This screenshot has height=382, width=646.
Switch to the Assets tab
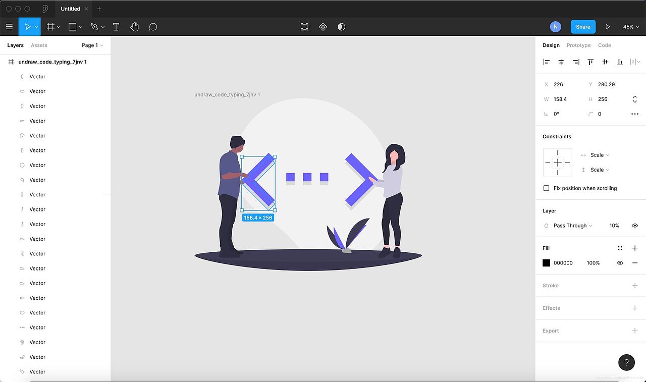click(39, 45)
